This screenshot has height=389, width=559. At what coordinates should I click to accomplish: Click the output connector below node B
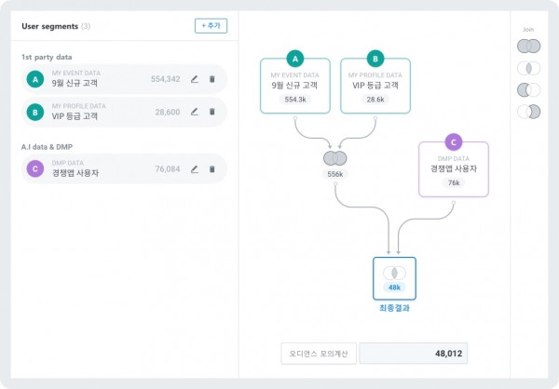click(375, 117)
